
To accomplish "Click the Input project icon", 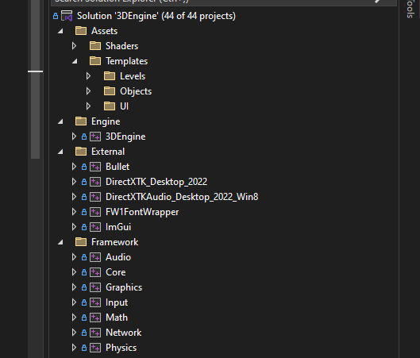I will (x=95, y=302).
